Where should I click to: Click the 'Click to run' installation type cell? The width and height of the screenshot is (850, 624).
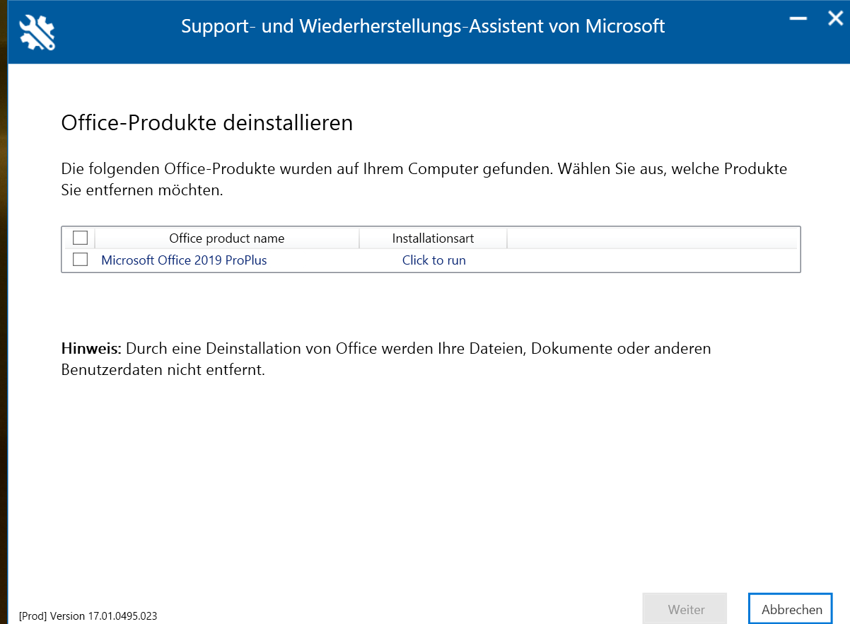coord(434,260)
